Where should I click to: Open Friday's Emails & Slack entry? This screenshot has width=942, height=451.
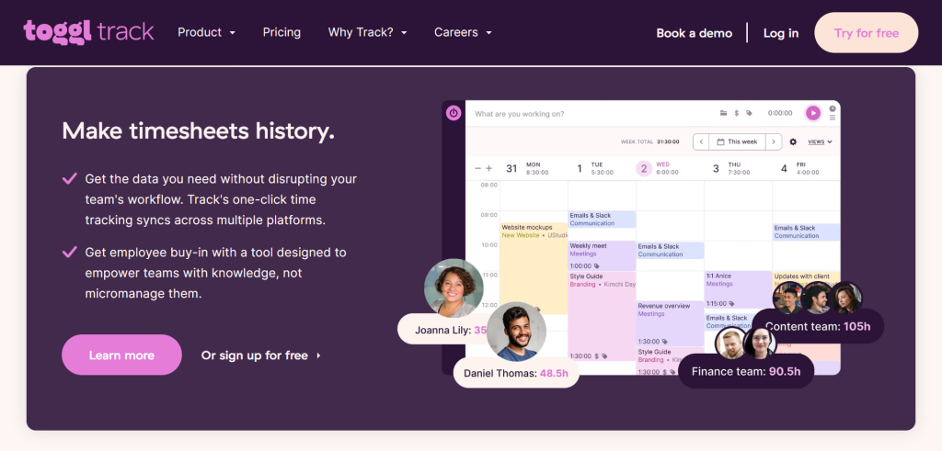pyautogui.click(x=806, y=231)
